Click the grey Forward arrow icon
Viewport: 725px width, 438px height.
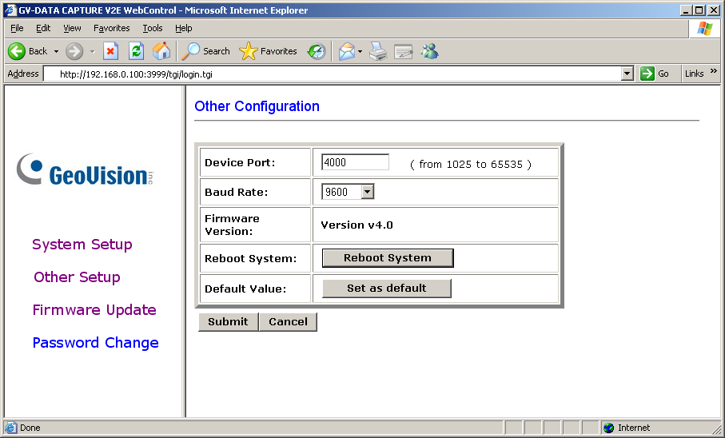click(74, 51)
